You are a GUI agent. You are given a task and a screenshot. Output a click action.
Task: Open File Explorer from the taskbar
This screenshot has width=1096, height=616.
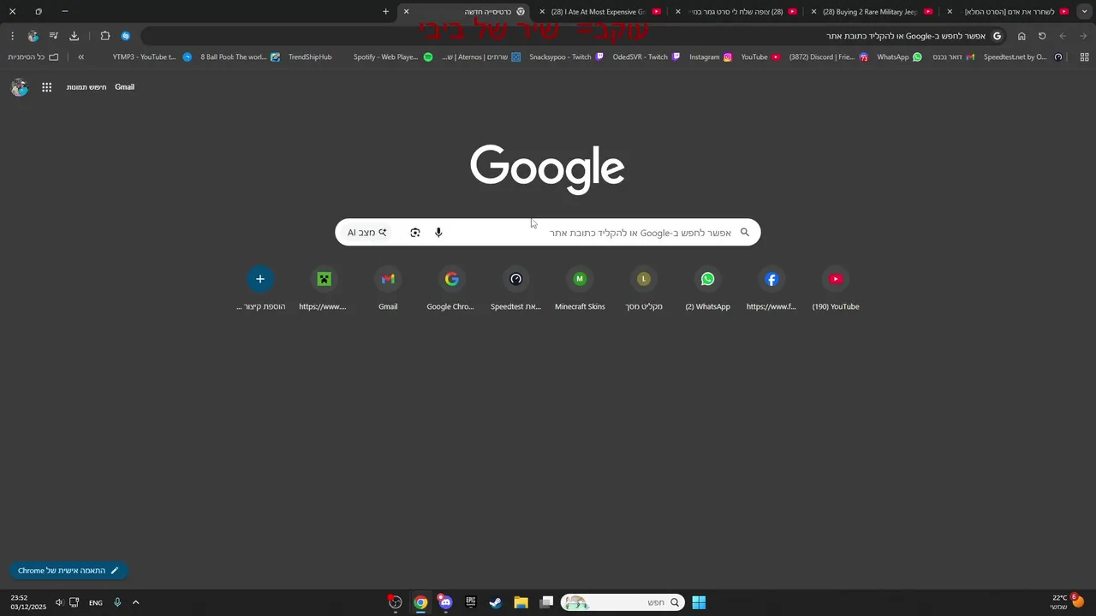pyautogui.click(x=521, y=602)
